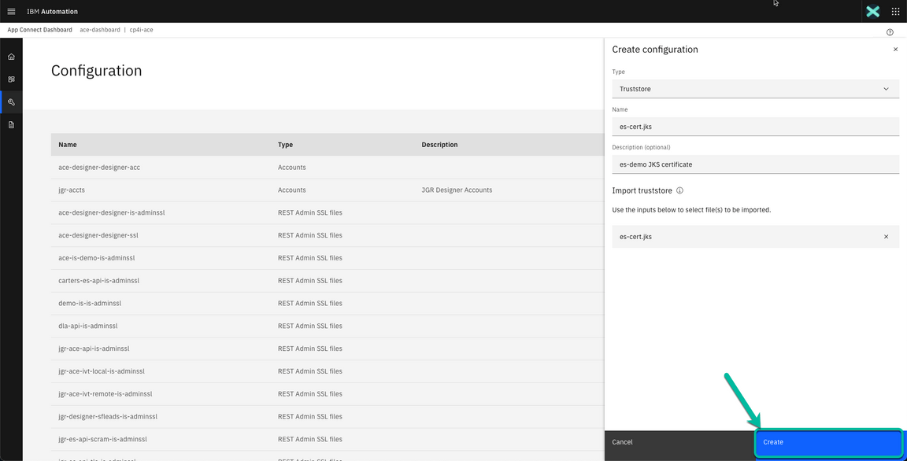
Task: Open the Home page from the sidebar
Action: click(x=11, y=56)
